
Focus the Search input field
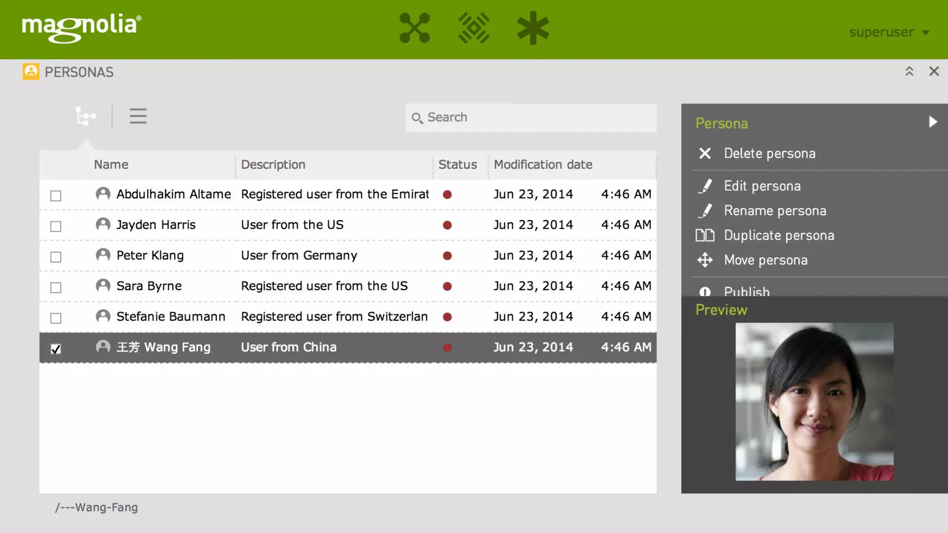coord(537,118)
